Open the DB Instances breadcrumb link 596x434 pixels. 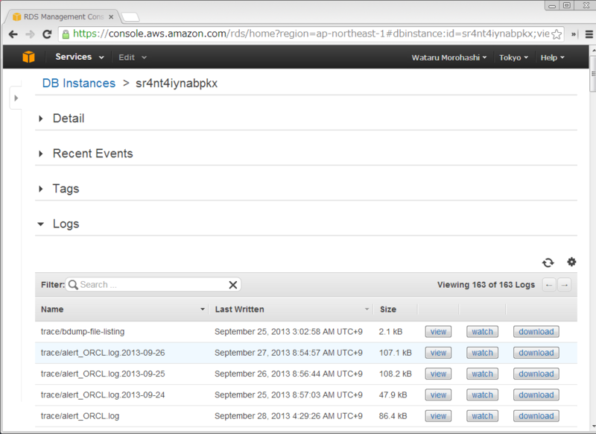pyautogui.click(x=79, y=84)
